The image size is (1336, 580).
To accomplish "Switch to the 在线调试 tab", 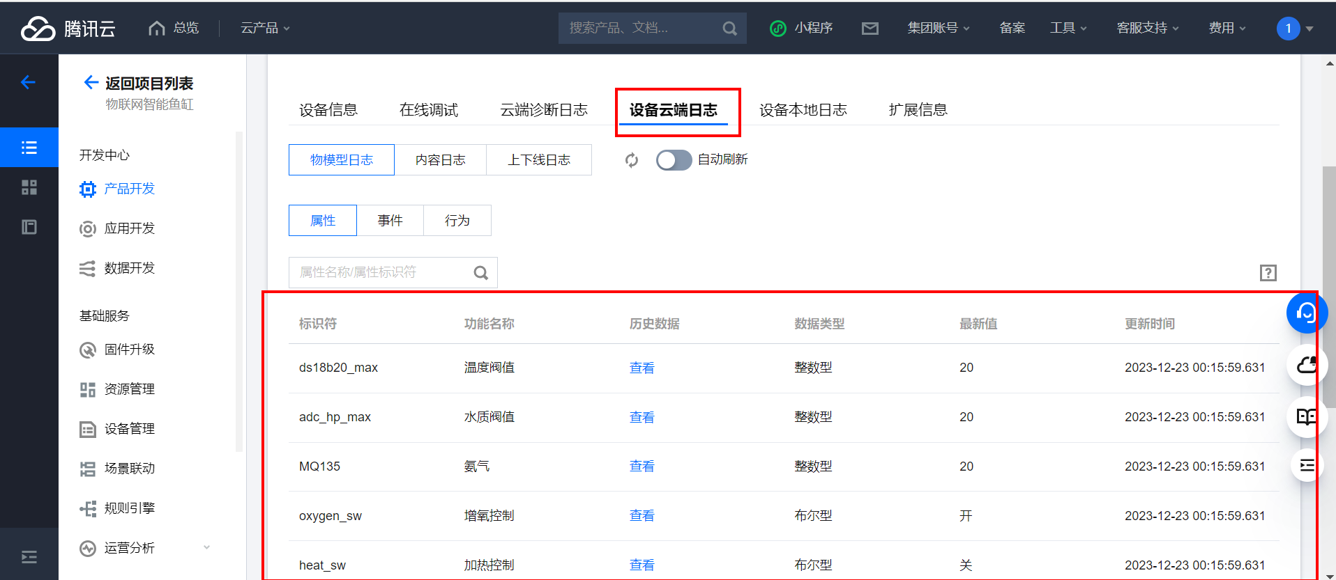I will (x=428, y=110).
